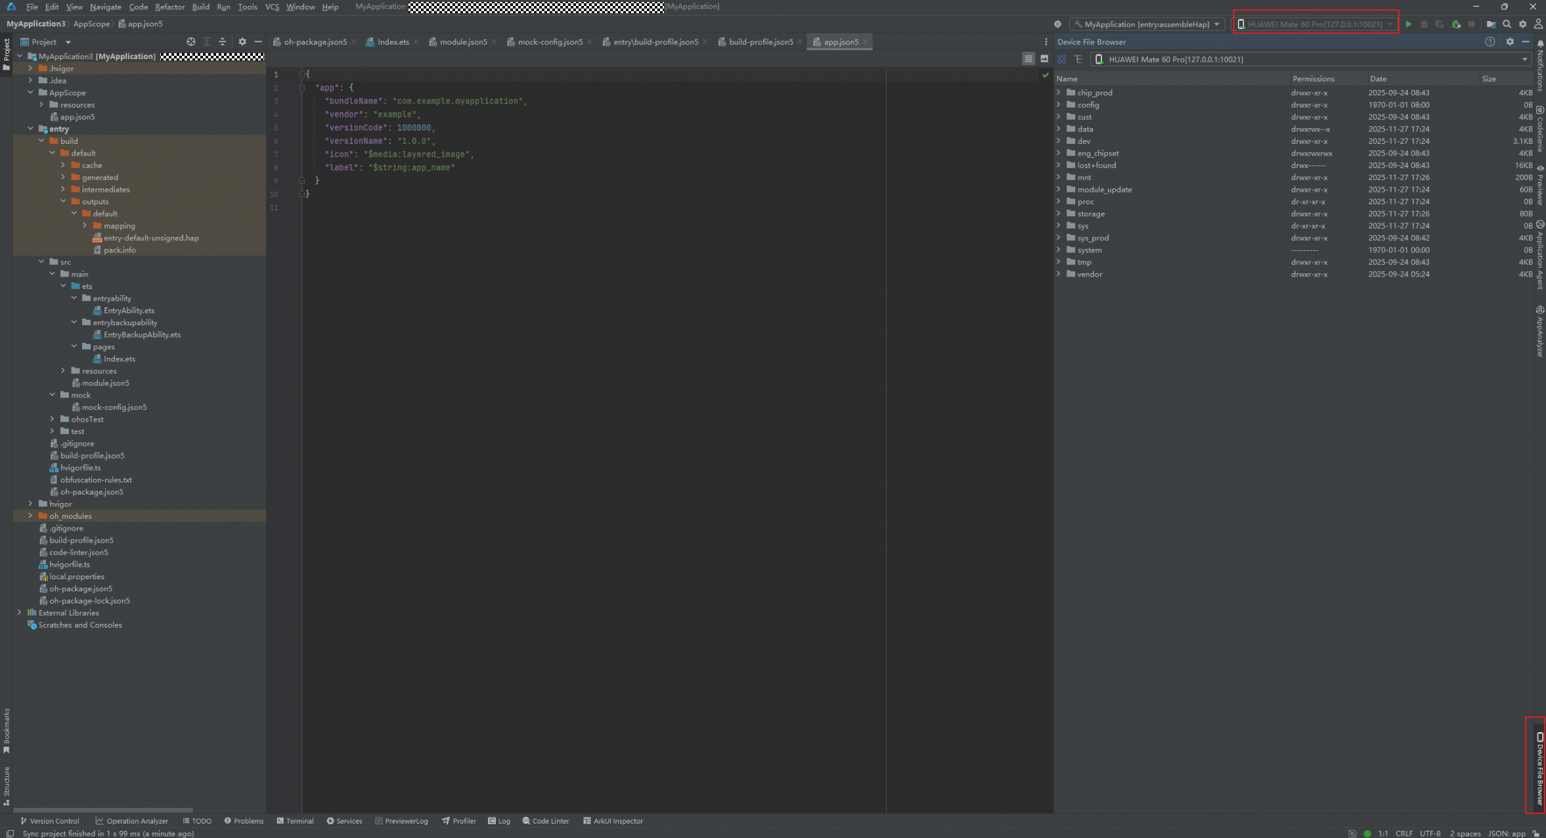Image resolution: width=1546 pixels, height=838 pixels.
Task: Collapse all in Project panel toolbar
Action: tap(222, 41)
